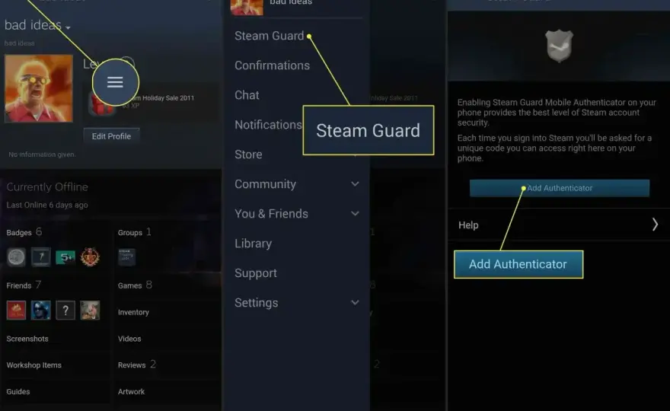Click the question mark friend avatar

pyautogui.click(x=65, y=311)
